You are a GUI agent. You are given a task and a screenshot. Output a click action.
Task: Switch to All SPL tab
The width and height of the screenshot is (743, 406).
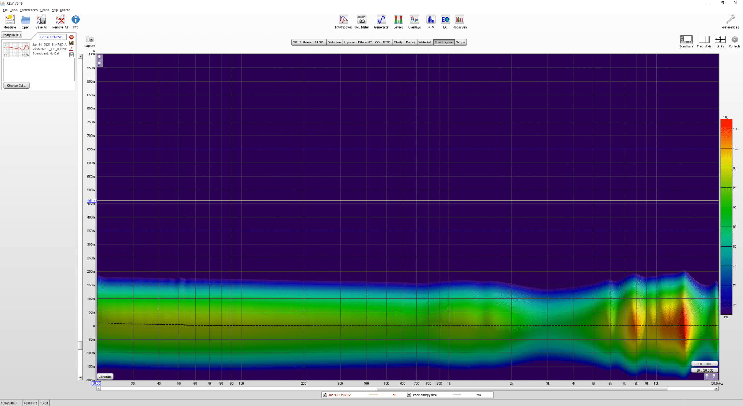tap(319, 42)
